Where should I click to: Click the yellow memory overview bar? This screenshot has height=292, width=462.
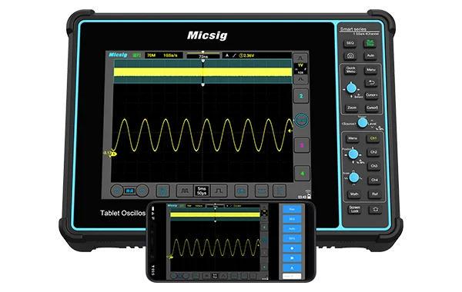(203, 72)
